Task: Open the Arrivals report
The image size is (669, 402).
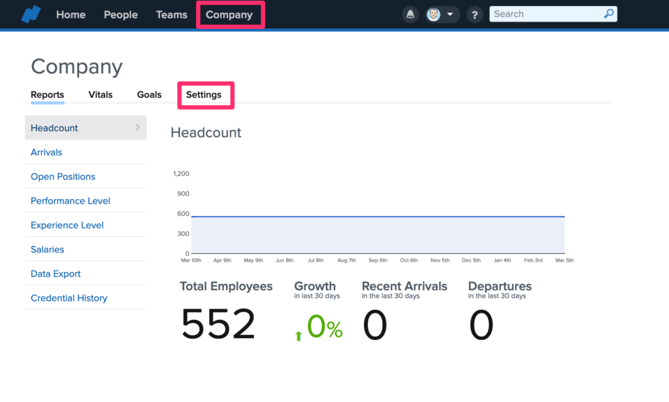Action: click(x=46, y=152)
